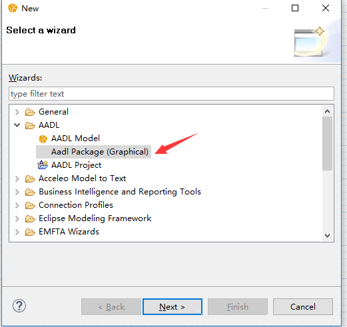Select the AADL Project entry
The width and height of the screenshot is (347, 327).
tap(76, 165)
